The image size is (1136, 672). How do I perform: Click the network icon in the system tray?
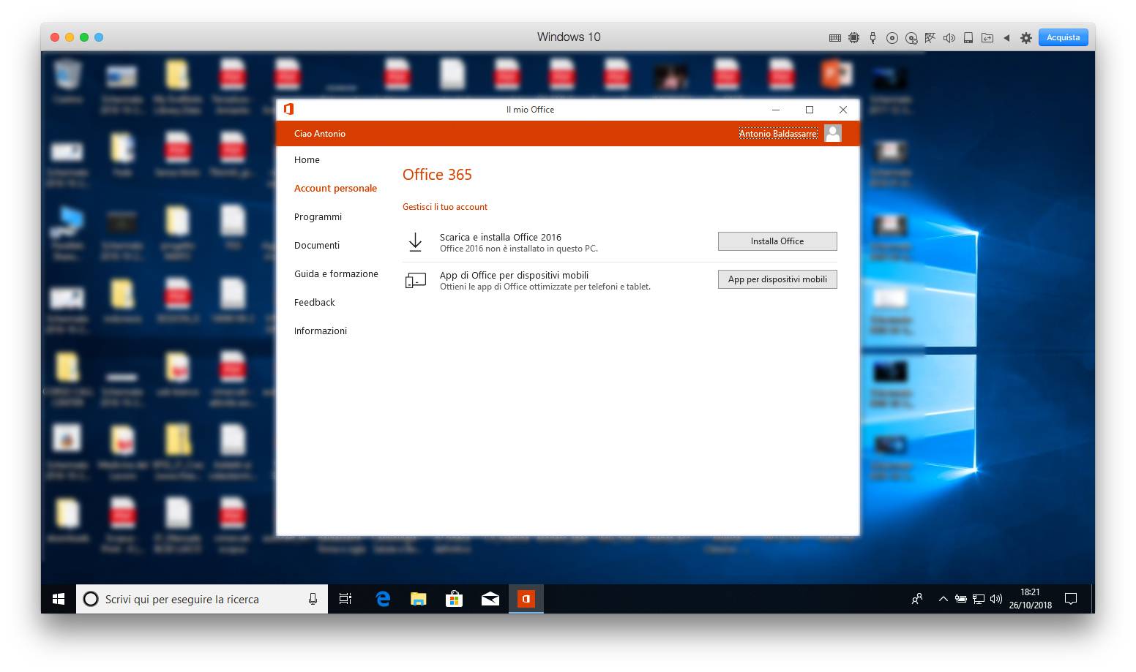979,600
